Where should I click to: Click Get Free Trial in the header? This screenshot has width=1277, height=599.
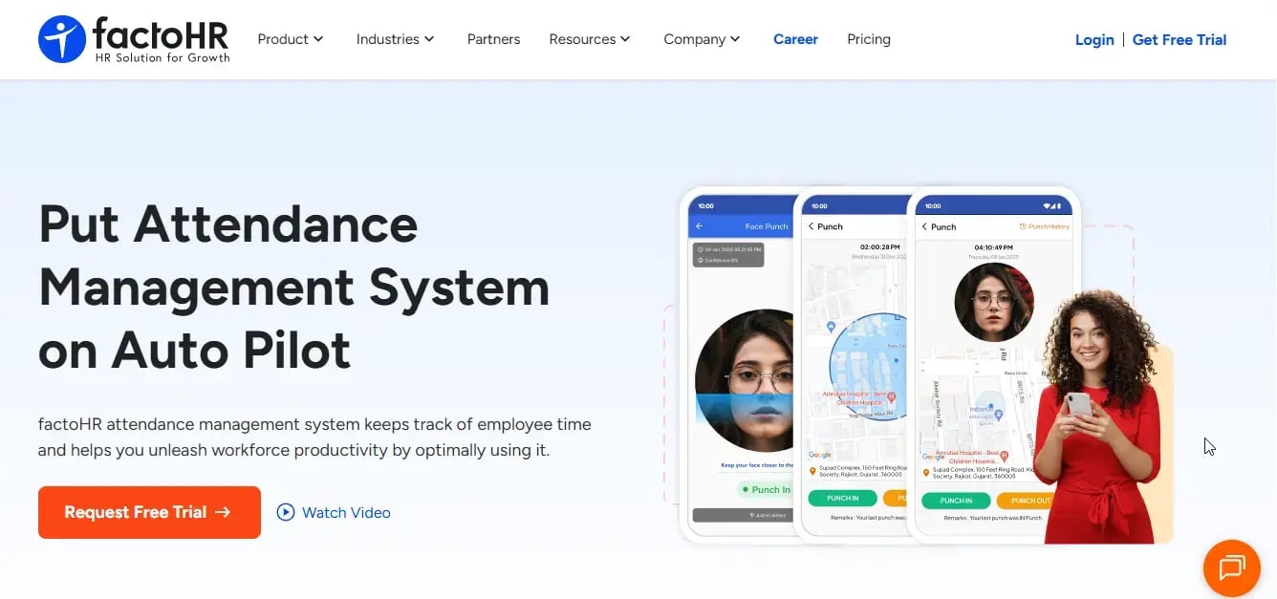click(x=1179, y=39)
